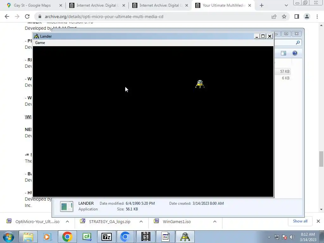Screen dimensions: 324x243
Task: Share this page icon
Action: 274,16
